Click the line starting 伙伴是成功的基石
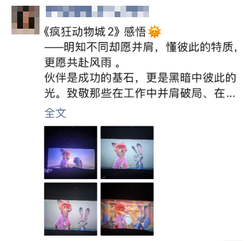Screen dimensions: 247x241 tap(140, 77)
